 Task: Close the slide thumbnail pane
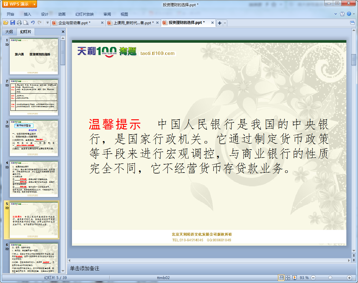coord(63,32)
